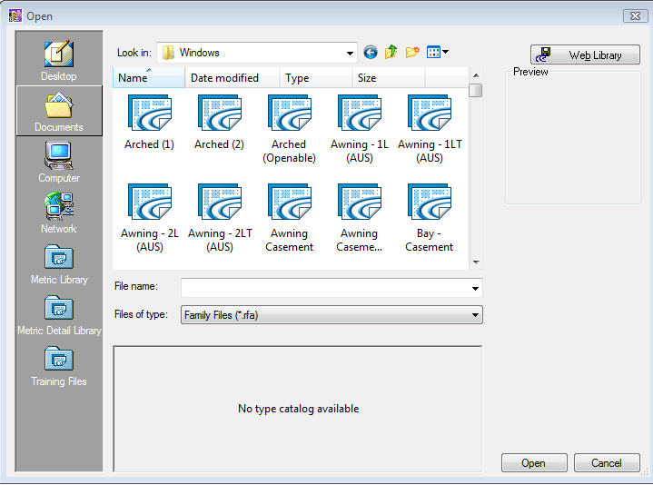
Task: Select the Arched (1) family file
Action: [149, 123]
